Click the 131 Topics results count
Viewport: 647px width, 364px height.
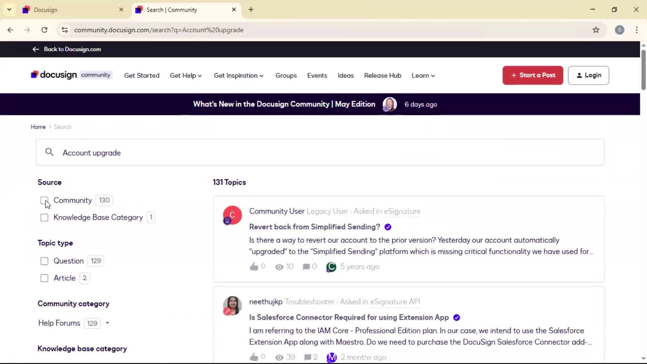pos(229,182)
